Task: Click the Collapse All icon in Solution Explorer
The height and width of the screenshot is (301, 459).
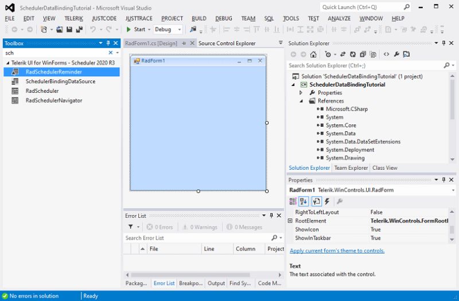Action: coord(363,54)
